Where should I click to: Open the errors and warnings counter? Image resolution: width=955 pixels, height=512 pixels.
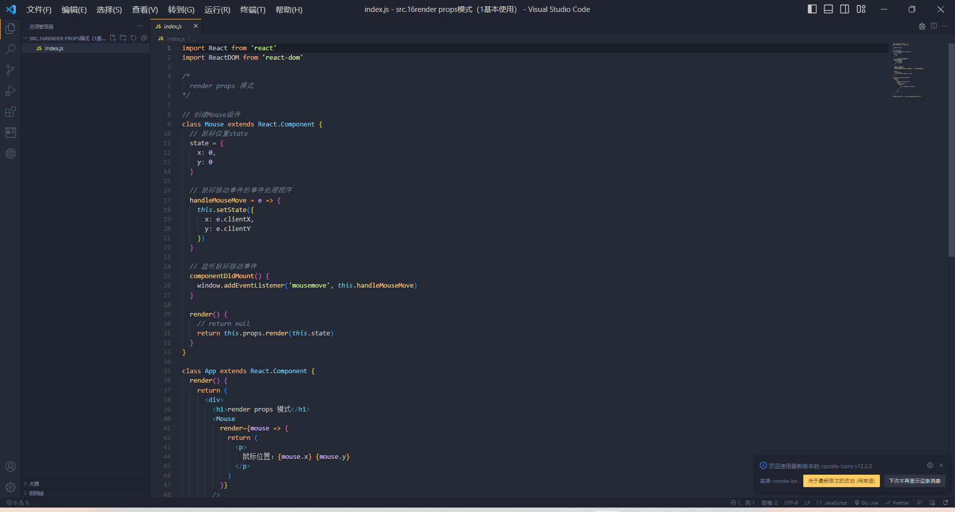coord(17,503)
